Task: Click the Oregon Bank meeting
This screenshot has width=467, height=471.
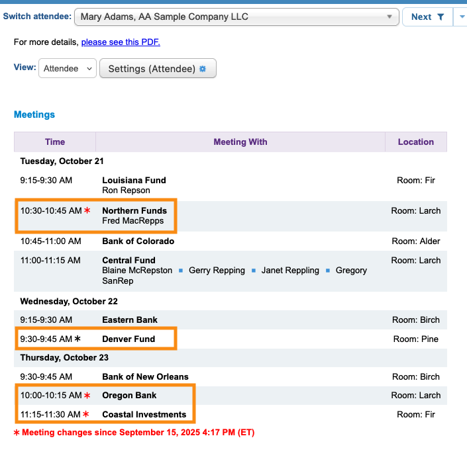Action: tap(129, 396)
